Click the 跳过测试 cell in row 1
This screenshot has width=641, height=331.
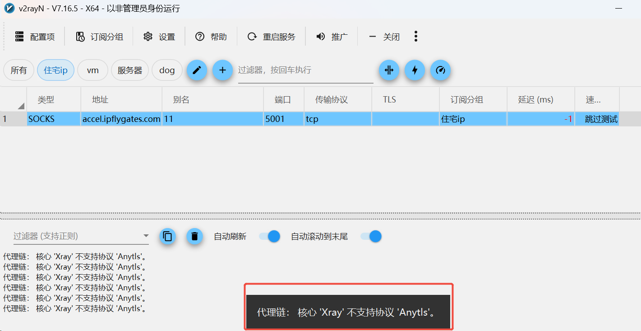(597, 119)
